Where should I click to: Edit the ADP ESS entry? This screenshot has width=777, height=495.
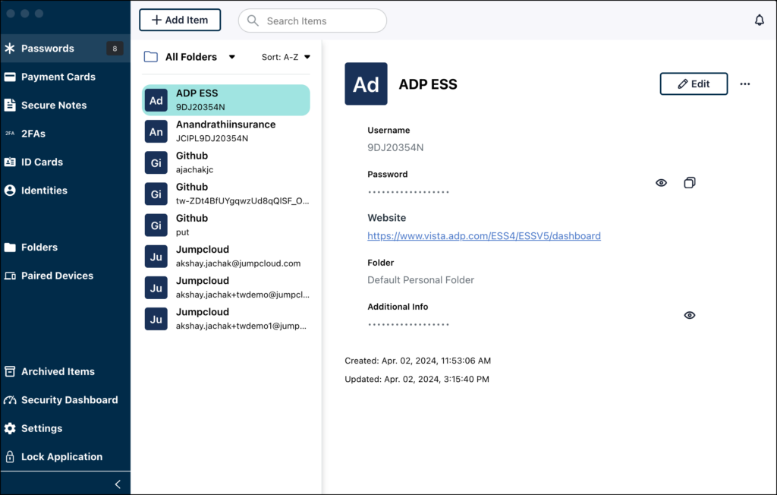point(693,84)
